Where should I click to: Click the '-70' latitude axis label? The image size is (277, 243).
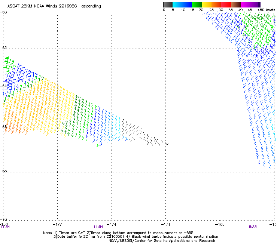click(x=3, y=219)
